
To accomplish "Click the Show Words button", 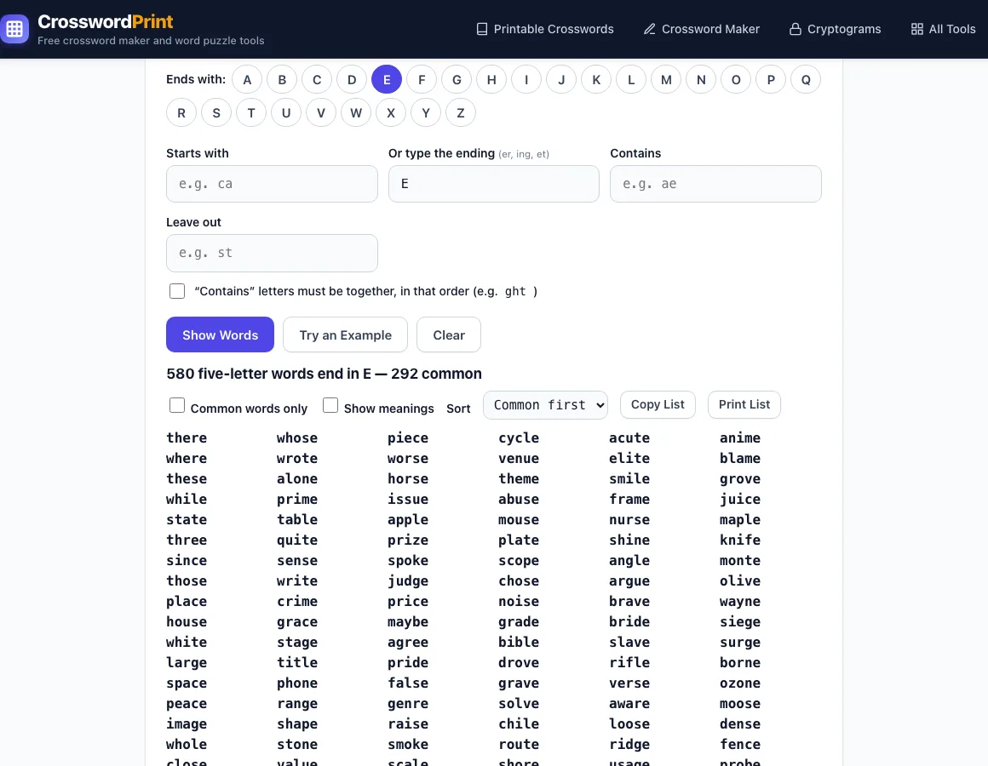I will coord(220,334).
